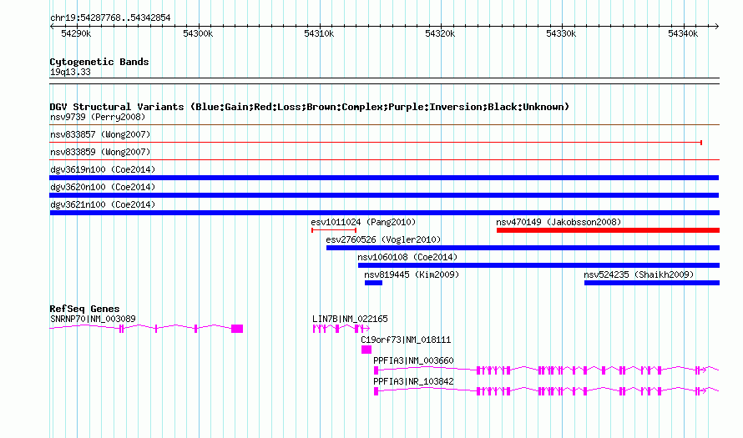Select the large last exon of SNRNP70
The width and height of the screenshot is (743, 438).
pos(237,329)
